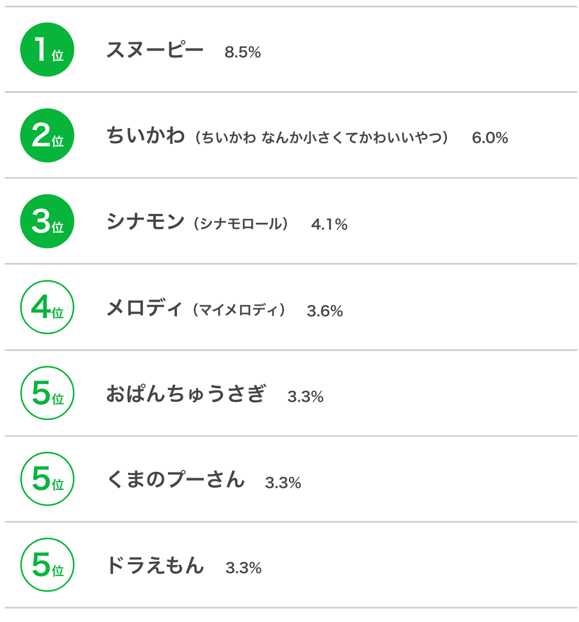Click the 5位 badge beside ドラえもん
Viewport: 579px width, 622px height.
tap(47, 565)
